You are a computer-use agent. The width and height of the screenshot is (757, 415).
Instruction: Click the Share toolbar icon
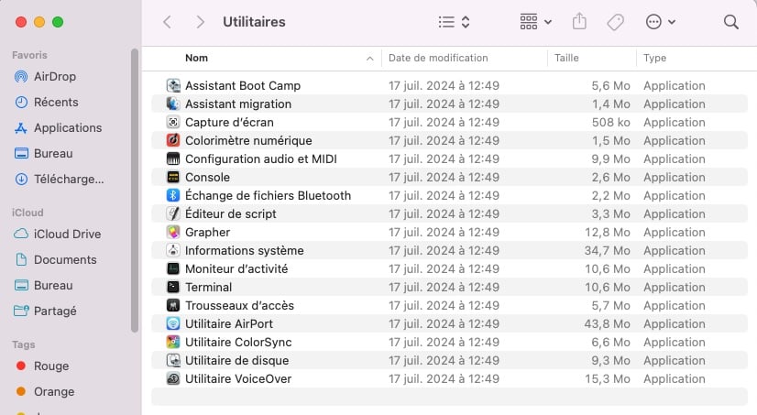coord(579,22)
